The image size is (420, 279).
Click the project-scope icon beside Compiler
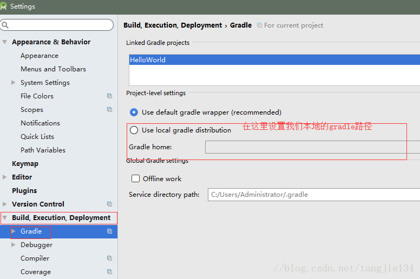pos(109,258)
